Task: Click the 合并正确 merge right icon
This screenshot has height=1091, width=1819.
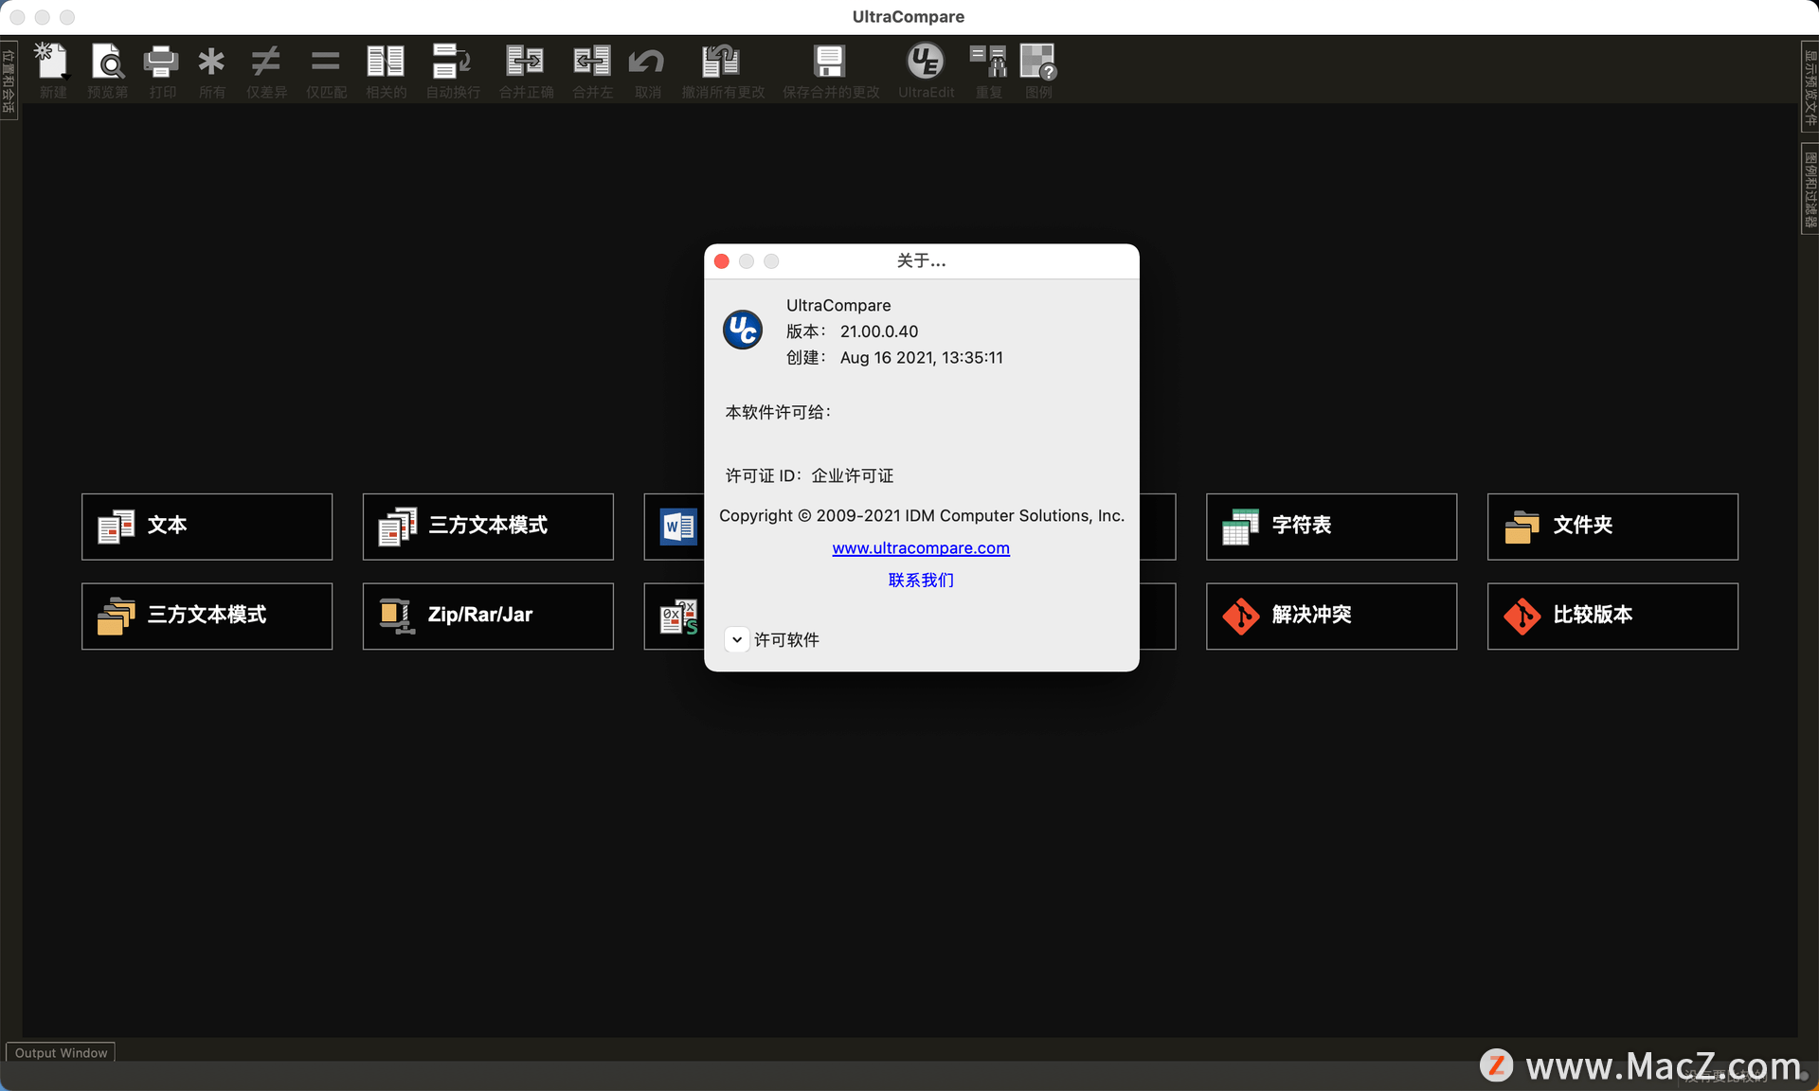Action: click(x=525, y=63)
